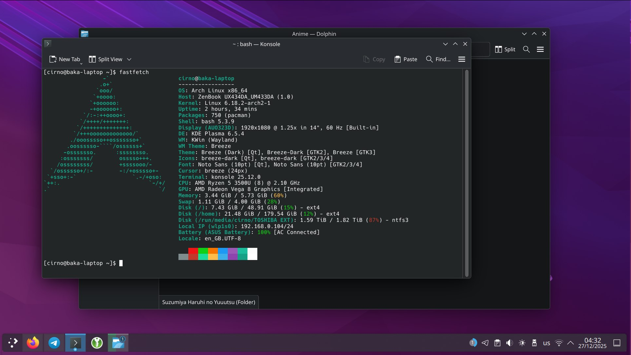Open the Find search in Konsole

[438, 59]
